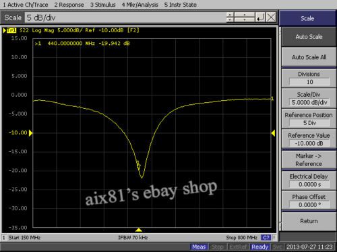The height and width of the screenshot is (252, 337).
Task: Close the Scale entry bar with X
Action: [271, 17]
